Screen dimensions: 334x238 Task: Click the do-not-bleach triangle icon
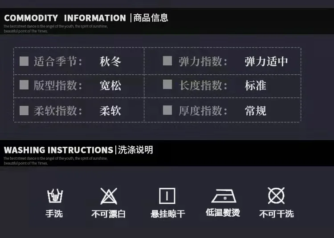109,196
